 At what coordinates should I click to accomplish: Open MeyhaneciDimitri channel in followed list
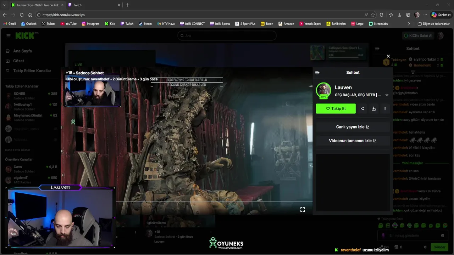[31, 118]
